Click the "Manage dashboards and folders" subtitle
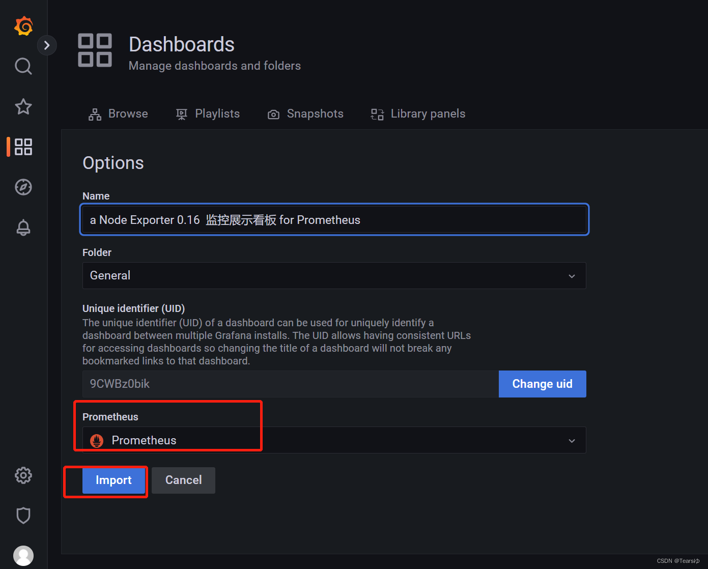The image size is (708, 569). (x=215, y=66)
